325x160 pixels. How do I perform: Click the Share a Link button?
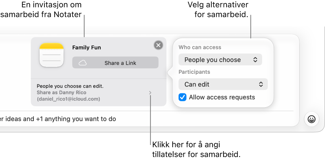pyautogui.click(x=115, y=63)
